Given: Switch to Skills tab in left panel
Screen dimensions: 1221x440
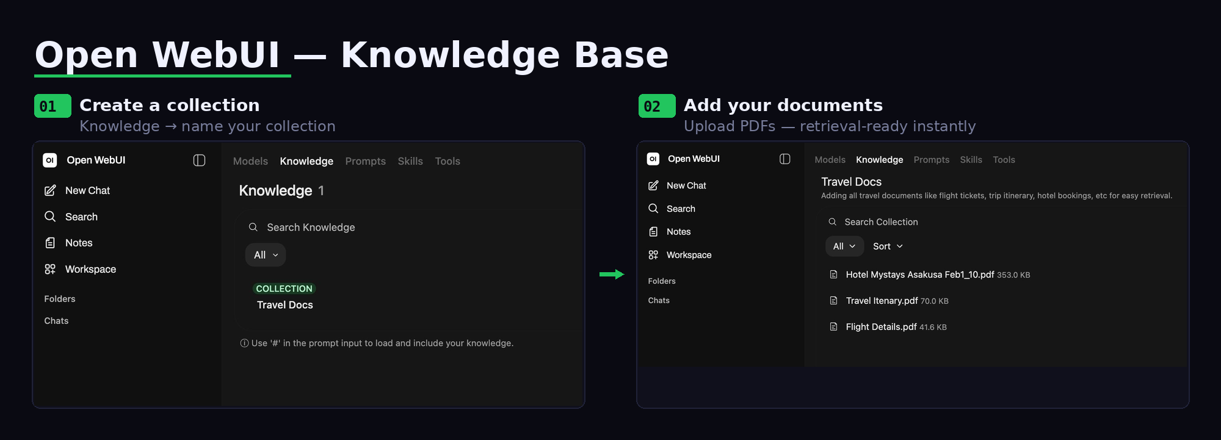Looking at the screenshot, I should tap(410, 161).
